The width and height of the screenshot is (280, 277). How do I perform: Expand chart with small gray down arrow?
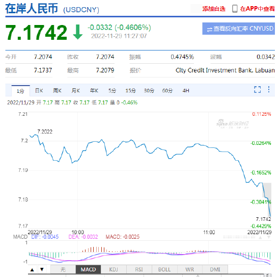(269, 237)
